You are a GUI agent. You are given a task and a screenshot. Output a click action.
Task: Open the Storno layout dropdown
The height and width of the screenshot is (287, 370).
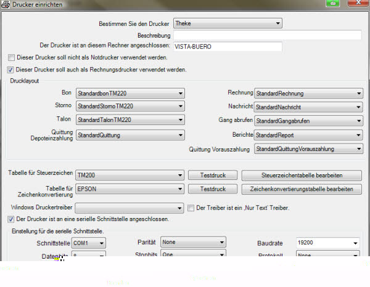[x=129, y=107]
